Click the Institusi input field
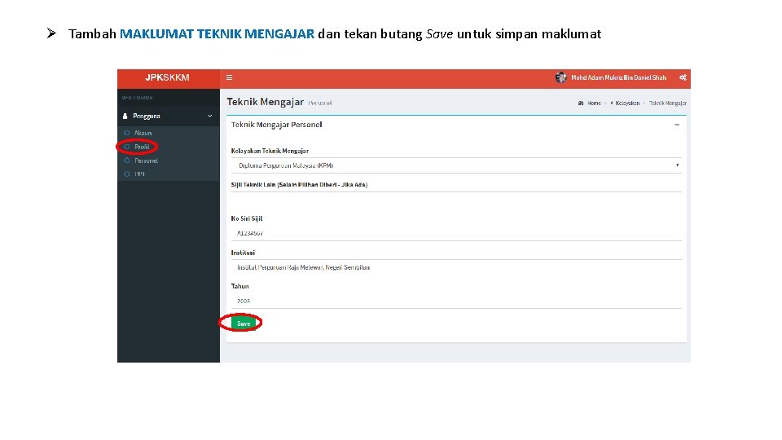The width and height of the screenshot is (782, 440). (456, 267)
